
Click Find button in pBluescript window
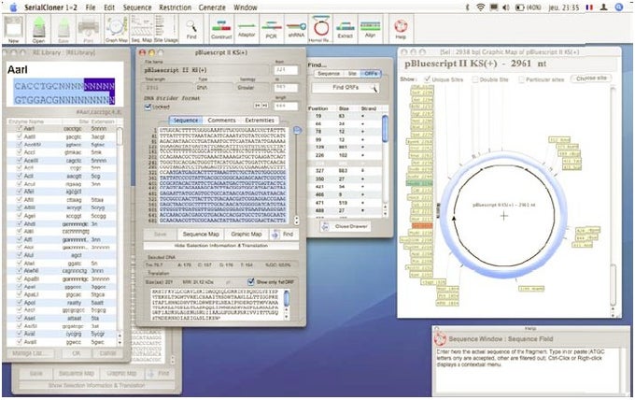point(284,235)
